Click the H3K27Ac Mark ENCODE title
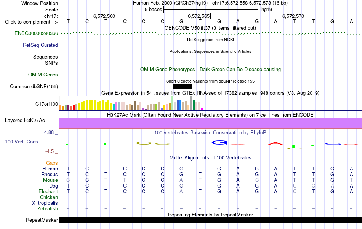 click(210, 115)
